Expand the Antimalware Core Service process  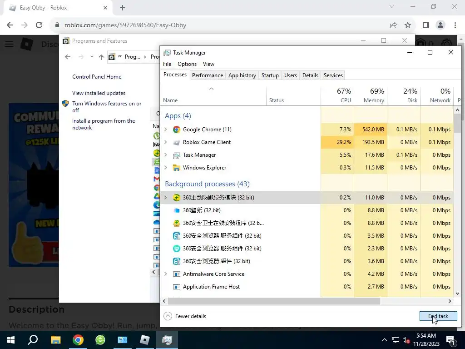pyautogui.click(x=166, y=274)
